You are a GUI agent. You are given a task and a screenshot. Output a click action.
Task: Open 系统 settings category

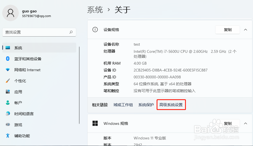pos(39,48)
